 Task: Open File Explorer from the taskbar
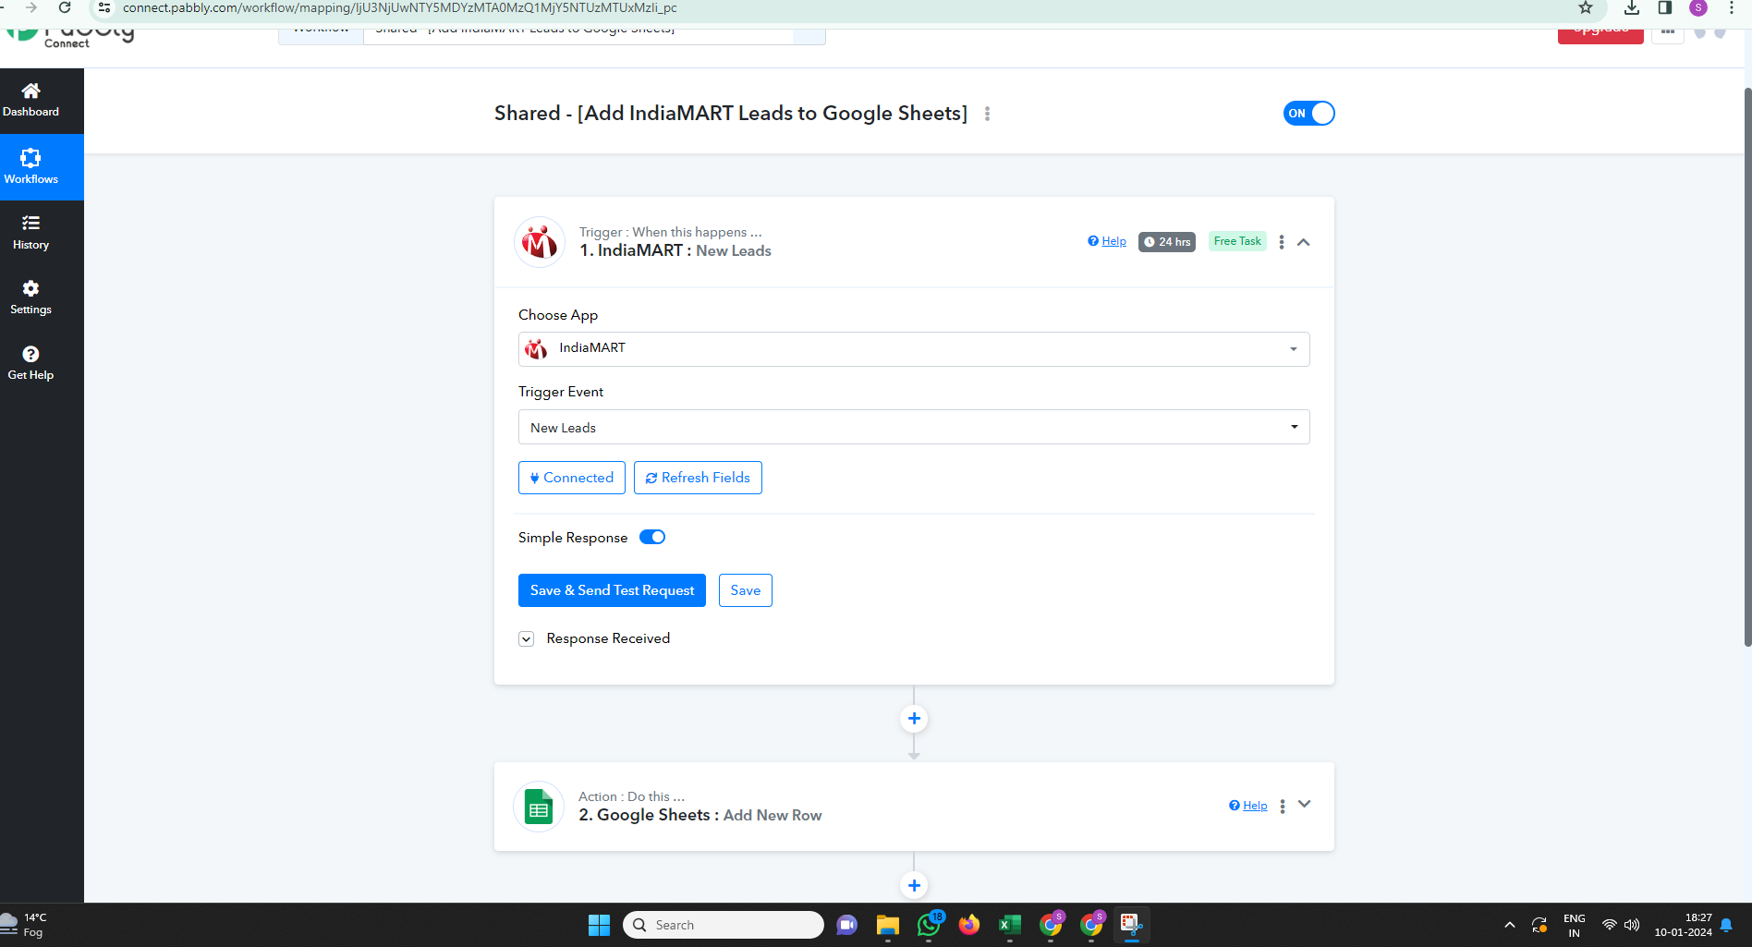888,925
